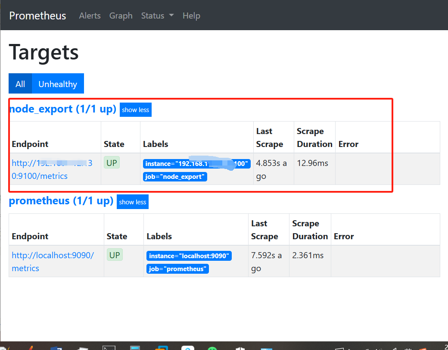Open the Graph page
This screenshot has height=350, width=448.
[121, 16]
